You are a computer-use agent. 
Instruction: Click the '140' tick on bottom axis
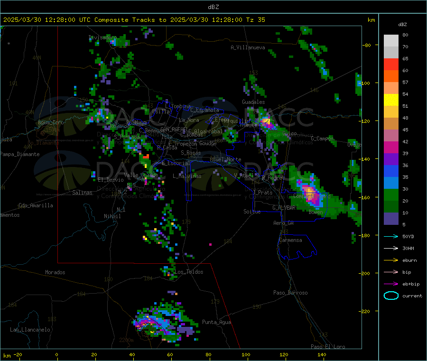pos(322,354)
